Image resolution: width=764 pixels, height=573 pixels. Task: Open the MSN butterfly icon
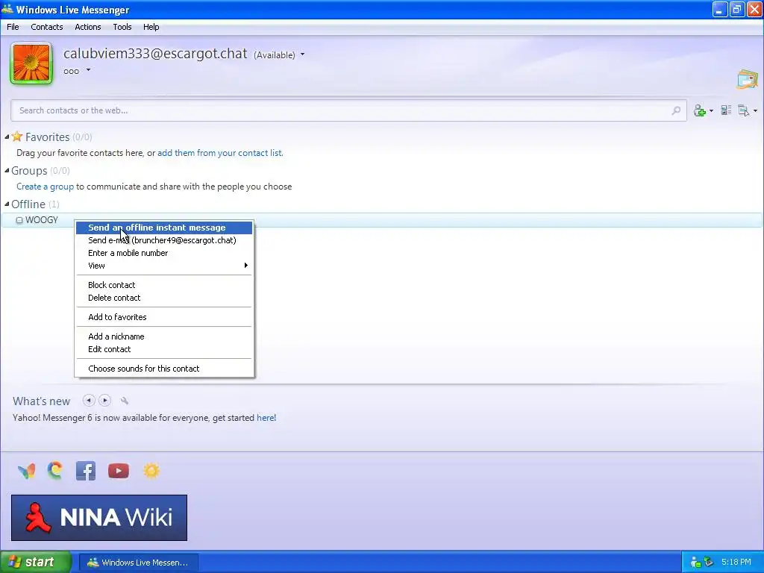pyautogui.click(x=26, y=472)
